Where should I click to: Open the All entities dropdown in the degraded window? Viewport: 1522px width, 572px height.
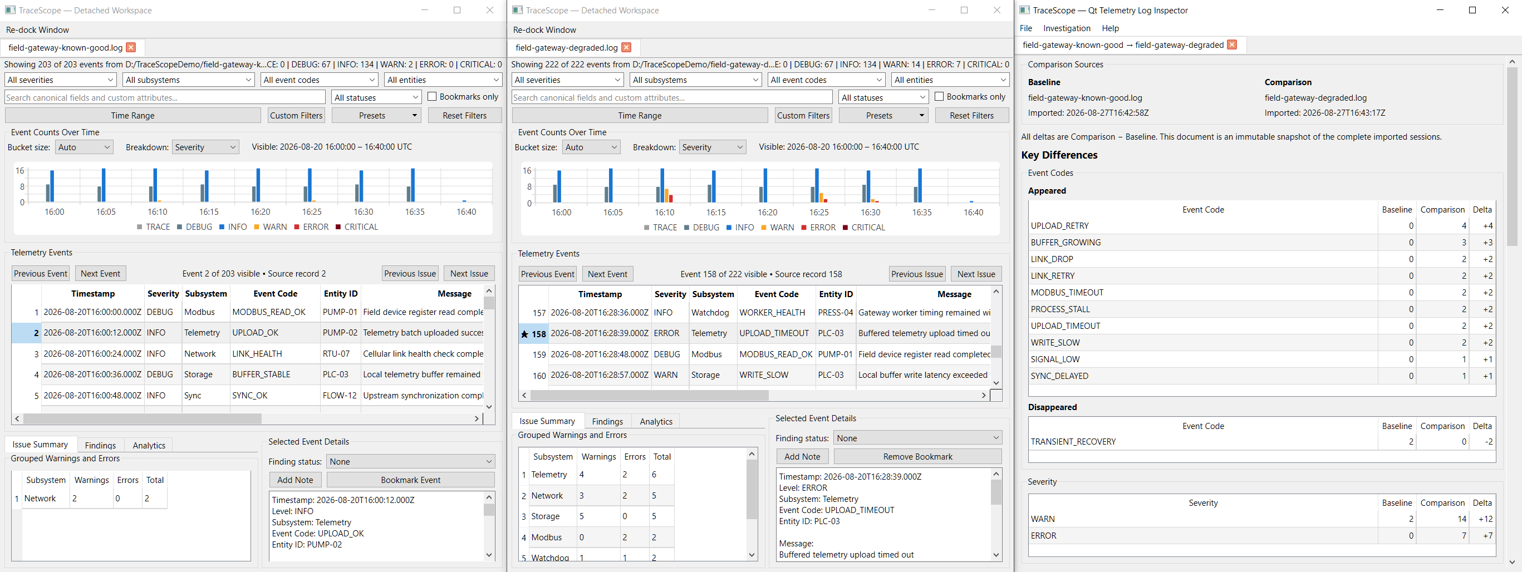coord(951,80)
